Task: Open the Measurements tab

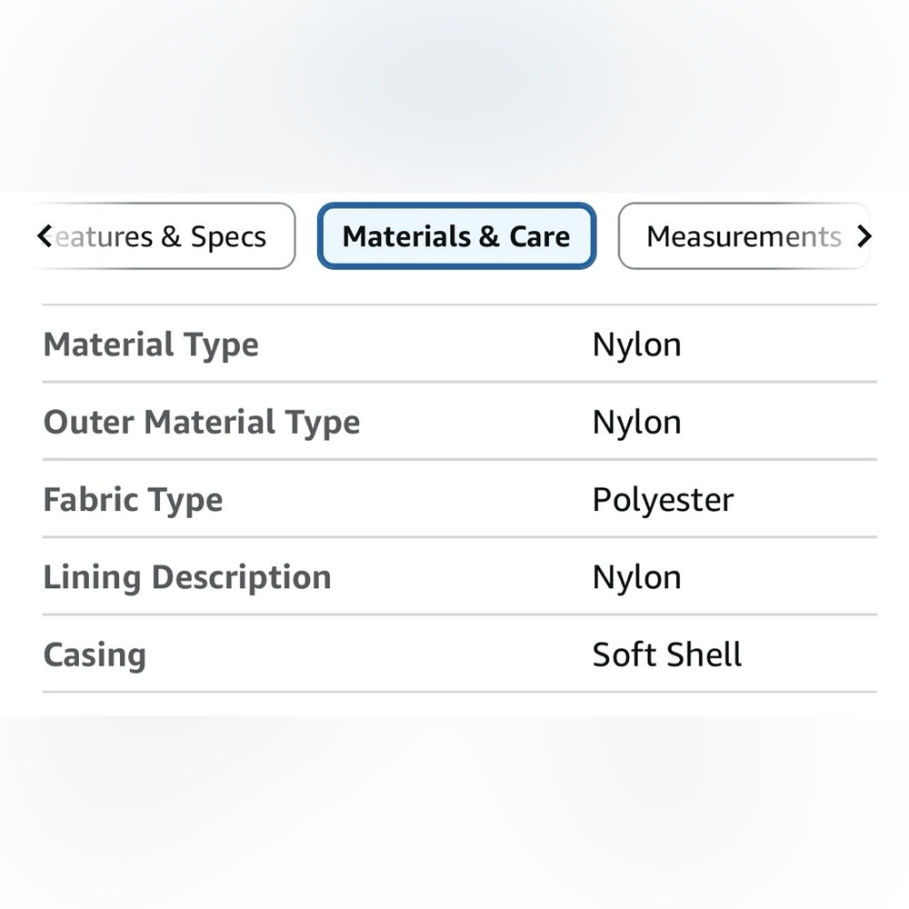Action: (744, 236)
